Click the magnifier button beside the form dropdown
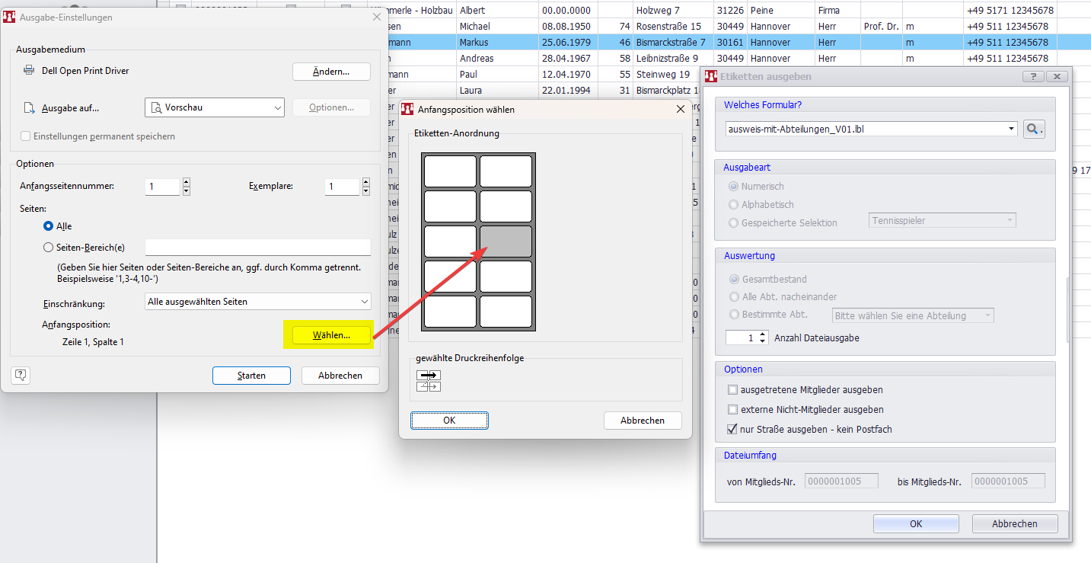Image resolution: width=1091 pixels, height=563 pixels. coord(1034,130)
